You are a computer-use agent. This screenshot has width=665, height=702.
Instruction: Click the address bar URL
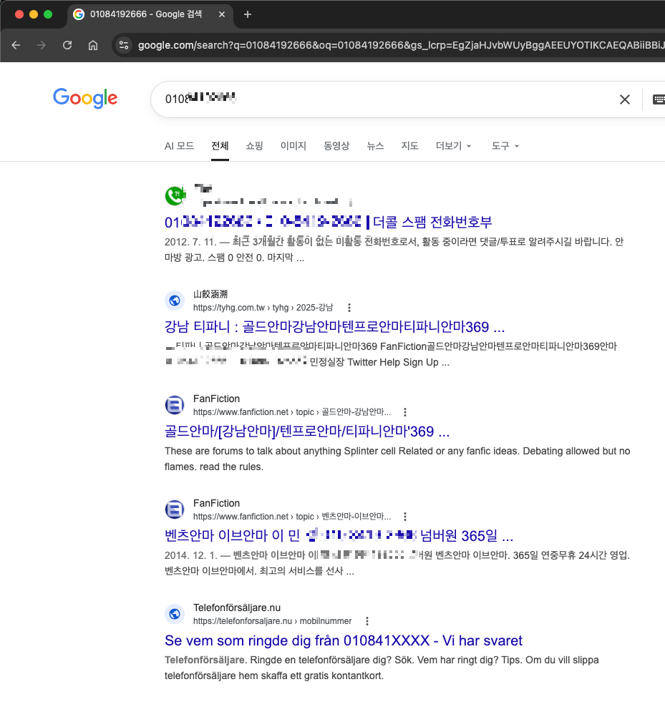(401, 45)
